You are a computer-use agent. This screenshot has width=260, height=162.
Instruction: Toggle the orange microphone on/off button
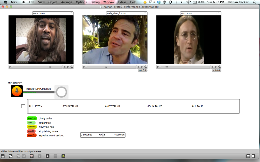(x=17, y=91)
